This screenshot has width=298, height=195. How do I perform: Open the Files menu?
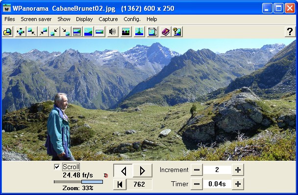coord(9,19)
